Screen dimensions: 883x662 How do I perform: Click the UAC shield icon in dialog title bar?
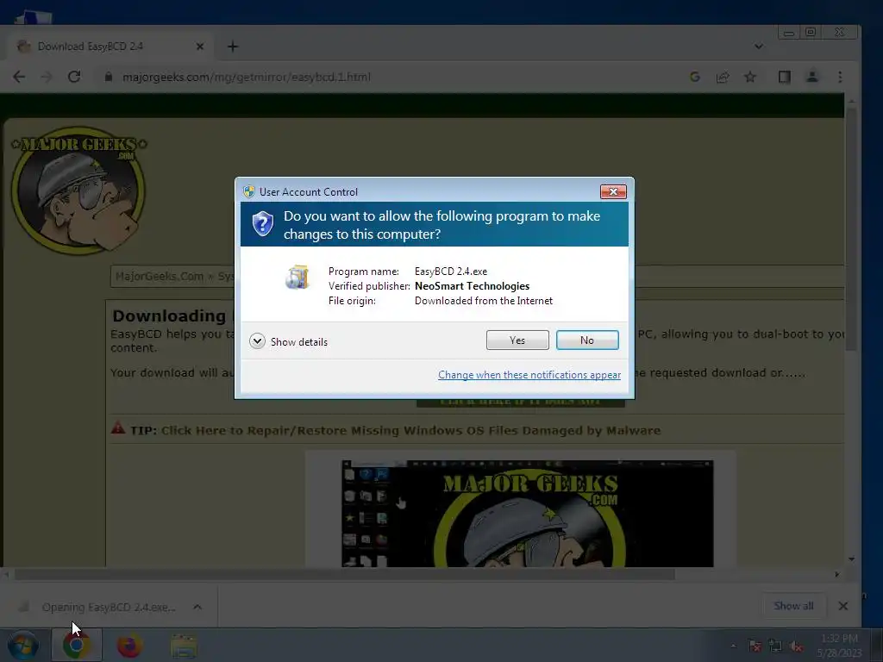249,191
